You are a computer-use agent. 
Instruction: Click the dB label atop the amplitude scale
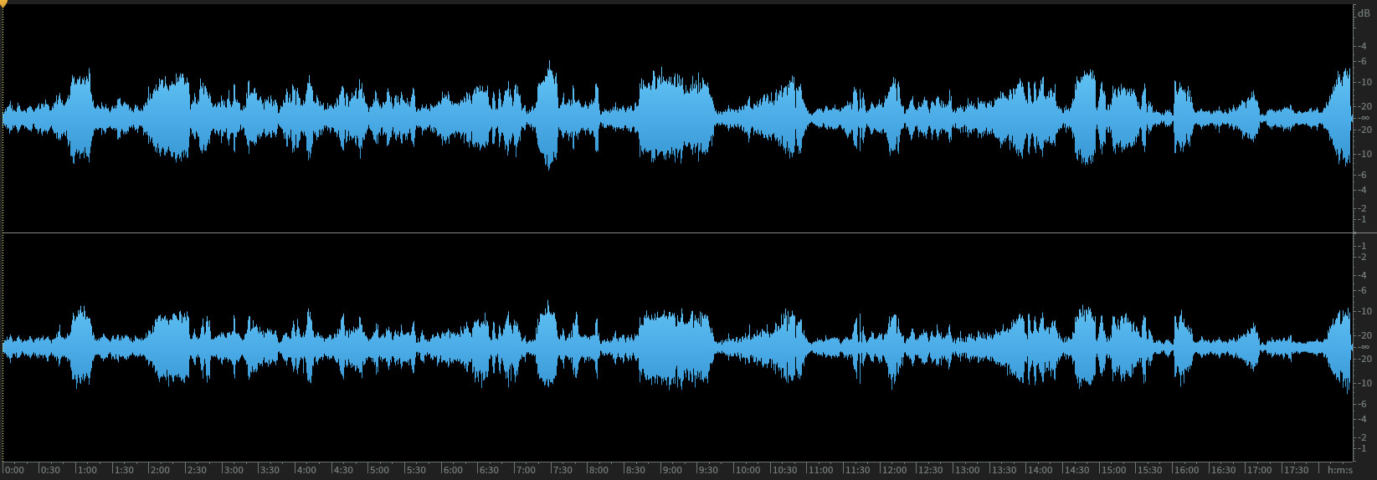point(1364,13)
